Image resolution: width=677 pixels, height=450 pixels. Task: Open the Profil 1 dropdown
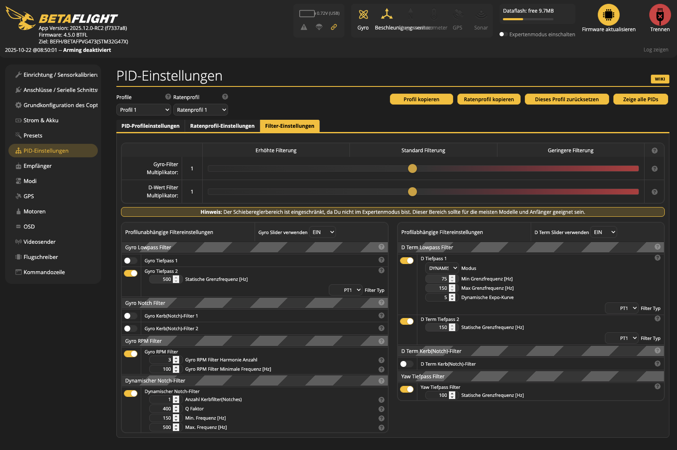click(x=143, y=110)
